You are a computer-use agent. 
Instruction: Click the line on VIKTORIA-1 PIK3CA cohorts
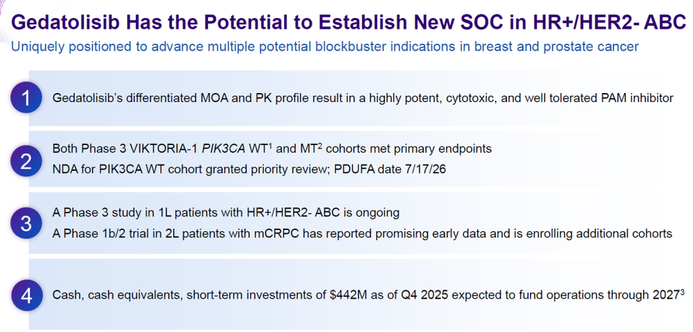coord(272,149)
